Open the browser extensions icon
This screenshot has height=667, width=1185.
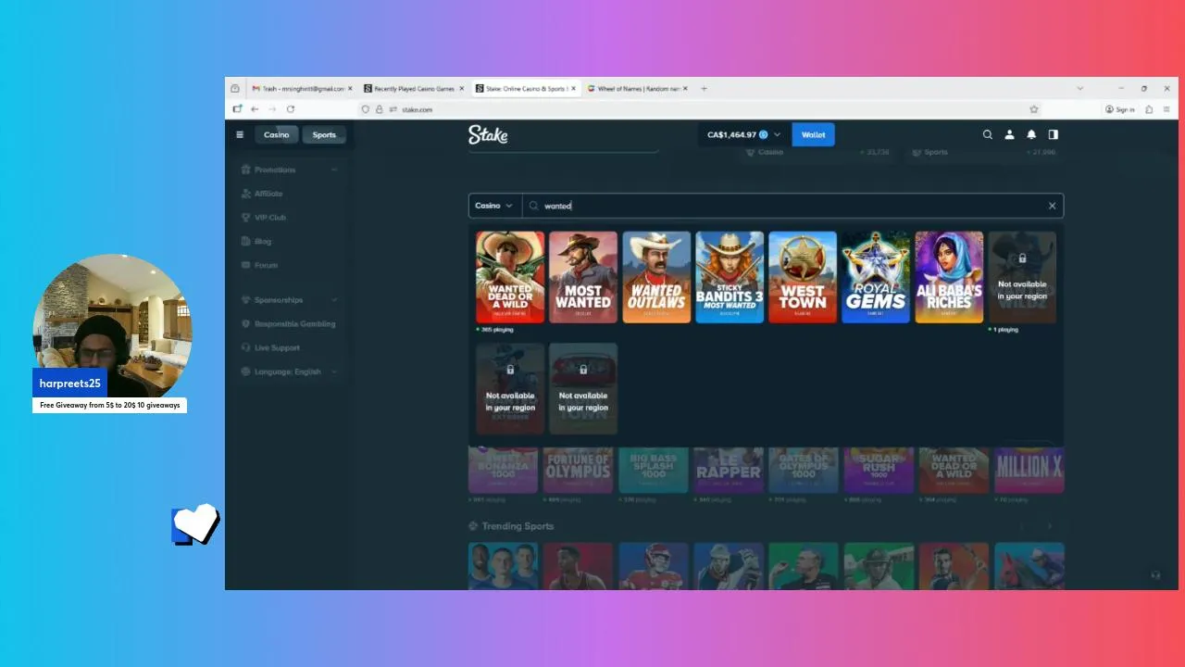click(1149, 109)
